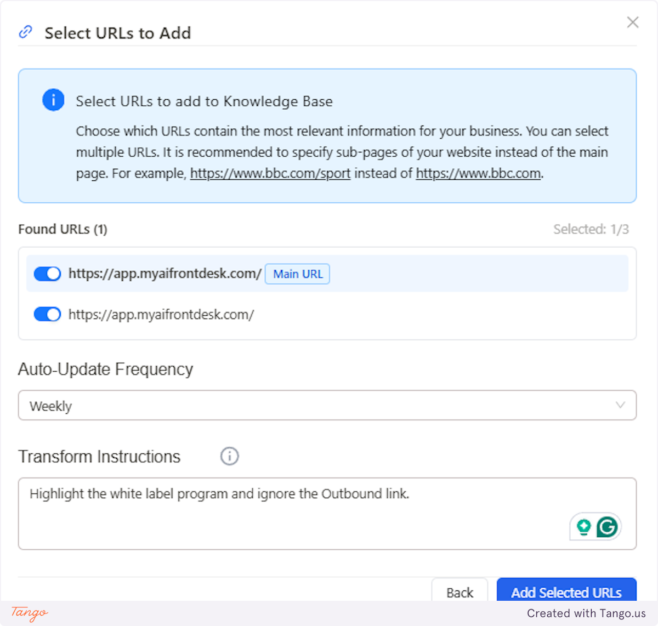Click the link icon beside the dialog title
This screenshot has height=626, width=658.
click(25, 32)
